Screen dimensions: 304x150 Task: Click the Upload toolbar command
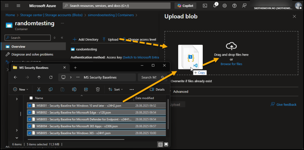110,39
